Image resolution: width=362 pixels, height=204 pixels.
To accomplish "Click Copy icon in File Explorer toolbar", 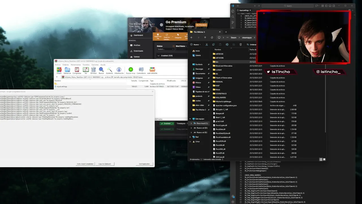I will (x=213, y=44).
